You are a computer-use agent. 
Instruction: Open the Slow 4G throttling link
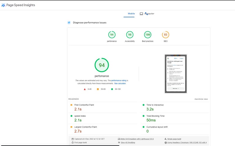pyautogui.click(x=128, y=142)
